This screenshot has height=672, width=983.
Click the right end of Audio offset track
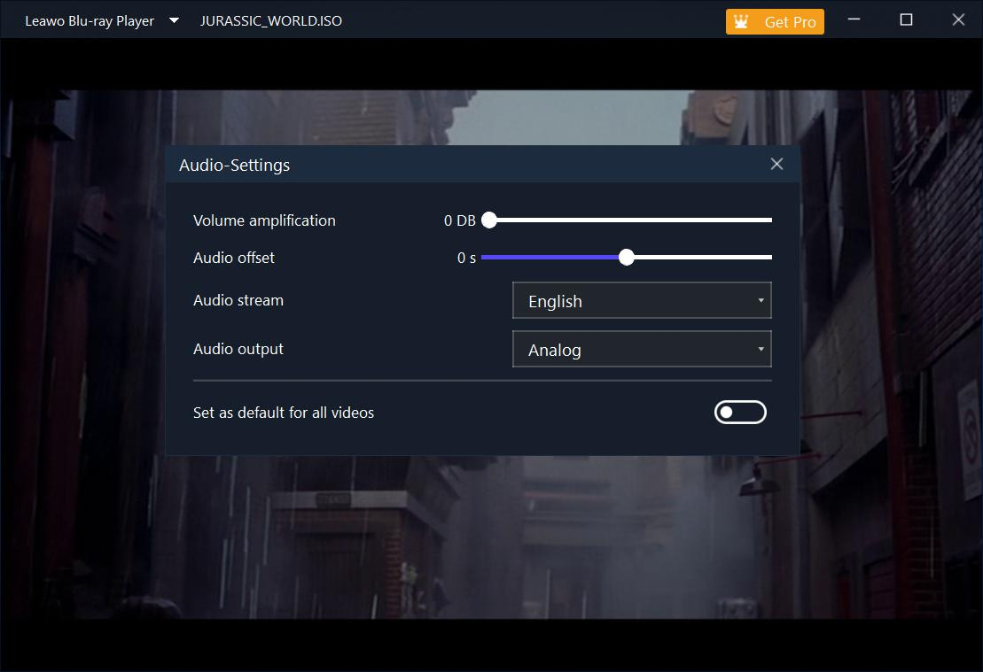[x=768, y=257]
